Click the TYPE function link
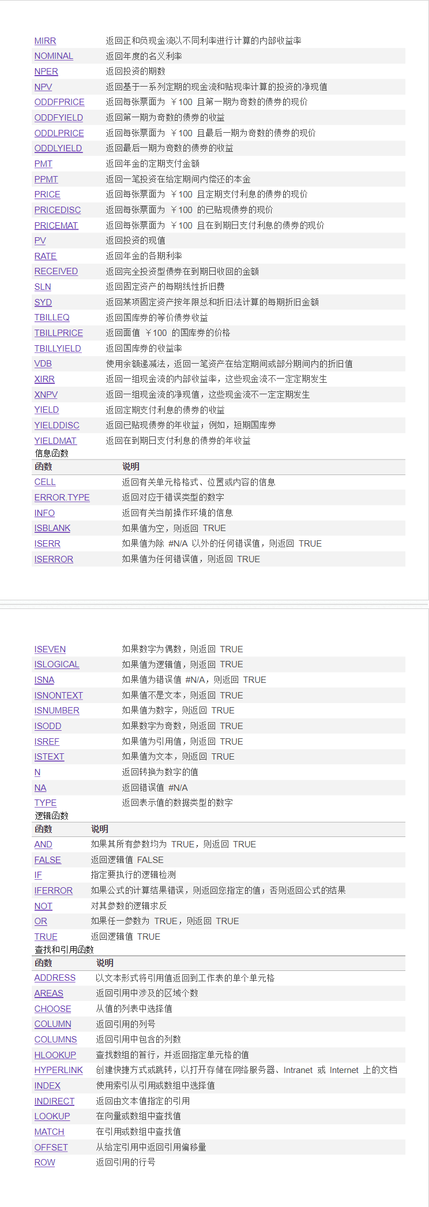The width and height of the screenshot is (429, 1207). (x=46, y=803)
